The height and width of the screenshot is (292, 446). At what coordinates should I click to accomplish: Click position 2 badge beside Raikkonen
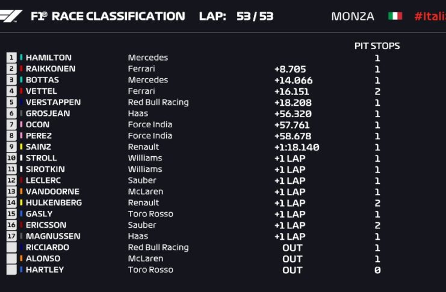point(11,69)
